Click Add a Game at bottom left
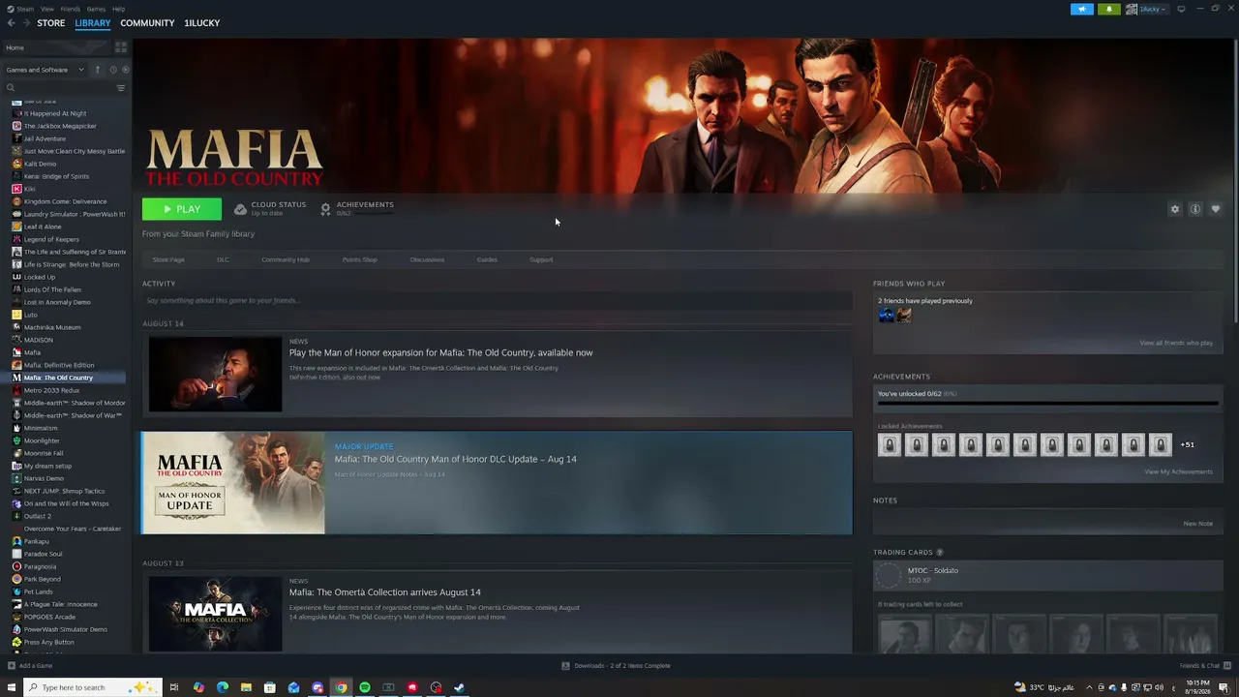Viewport: 1239px width, 697px height. tap(30, 666)
